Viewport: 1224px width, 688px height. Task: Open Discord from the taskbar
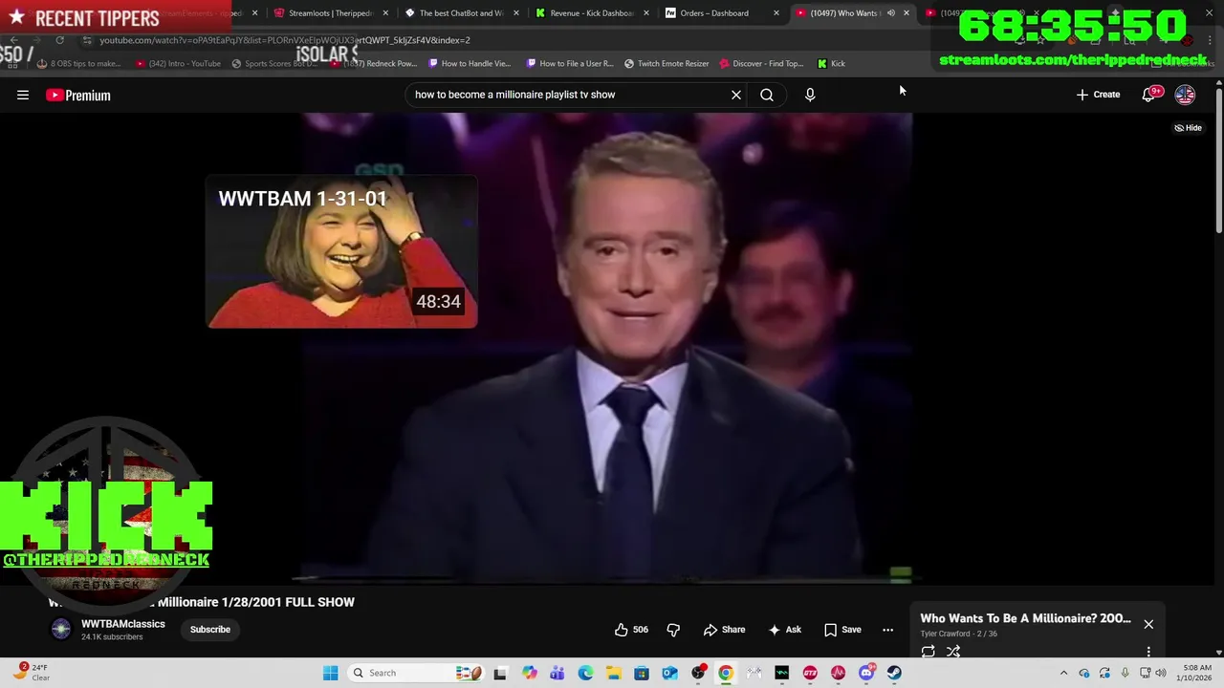(x=866, y=673)
